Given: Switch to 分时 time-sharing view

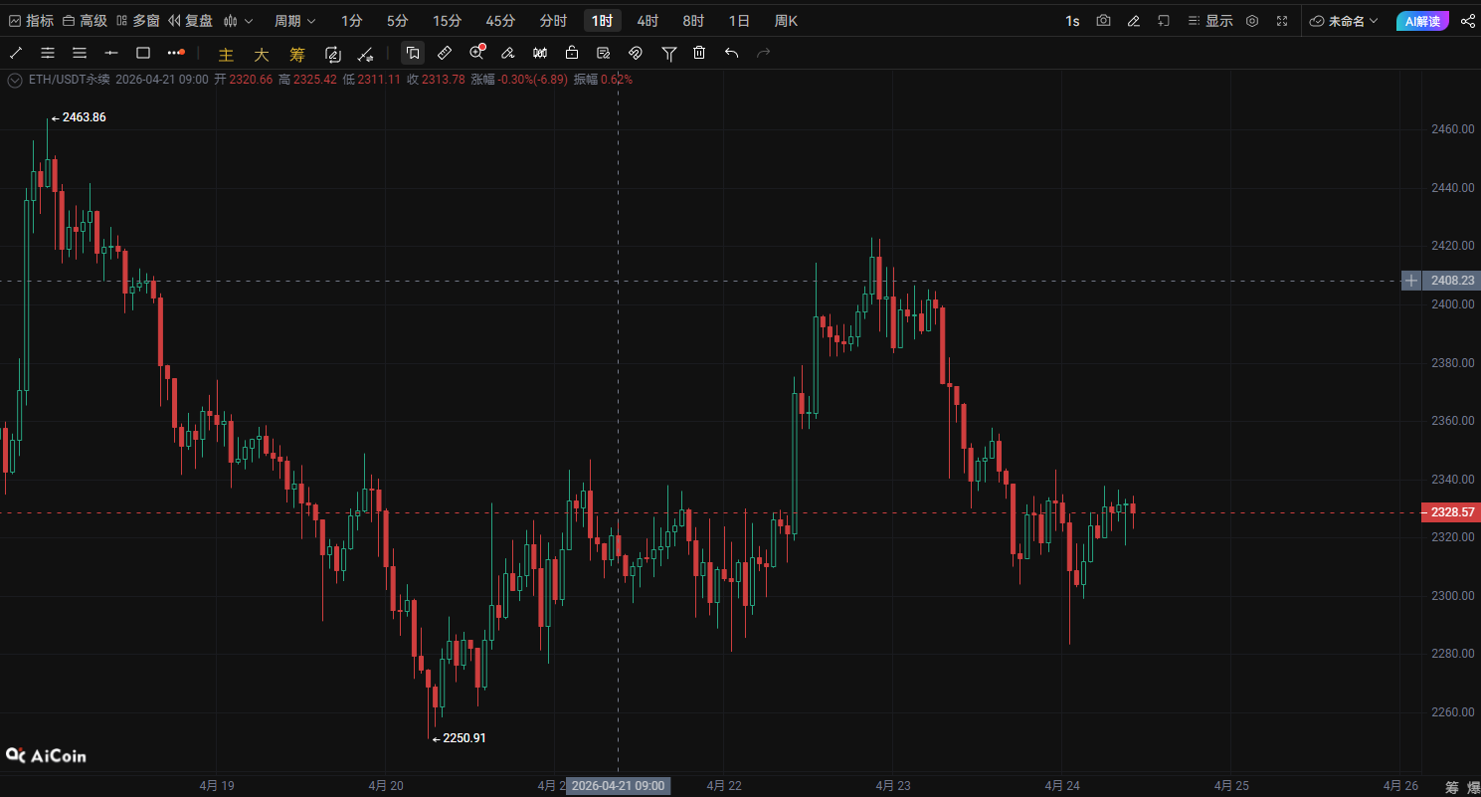Looking at the screenshot, I should point(553,21).
